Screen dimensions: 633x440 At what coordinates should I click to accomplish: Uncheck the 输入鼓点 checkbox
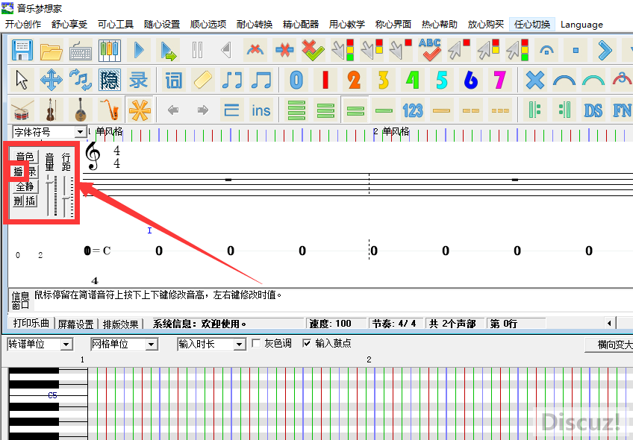click(307, 343)
